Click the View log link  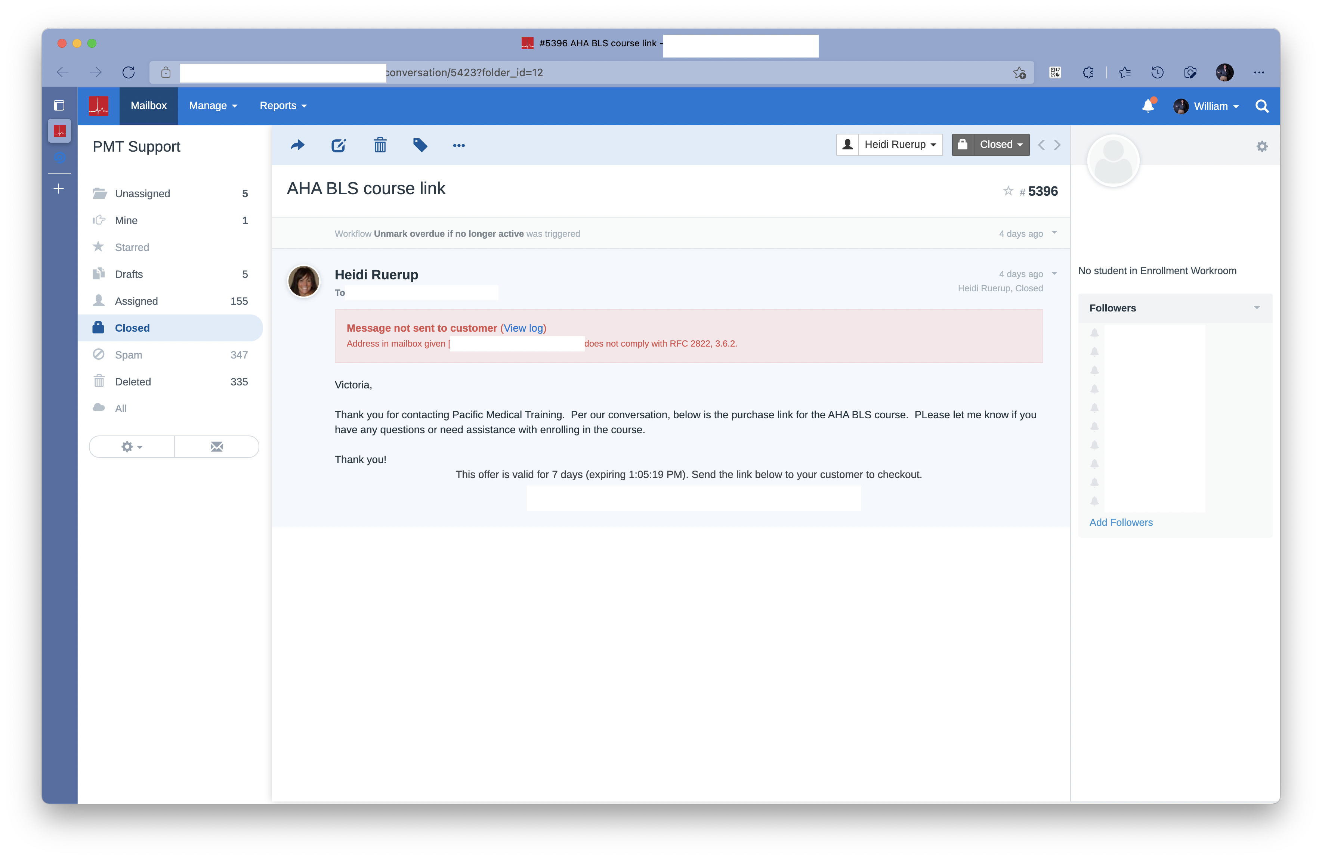[523, 328]
